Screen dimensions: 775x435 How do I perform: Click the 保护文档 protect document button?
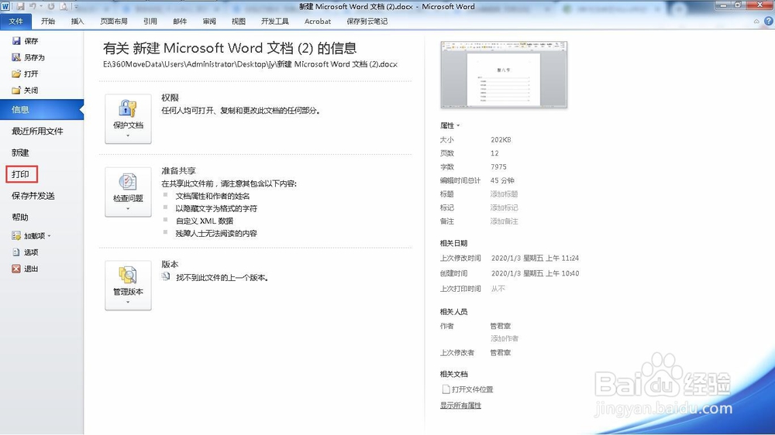pos(128,119)
